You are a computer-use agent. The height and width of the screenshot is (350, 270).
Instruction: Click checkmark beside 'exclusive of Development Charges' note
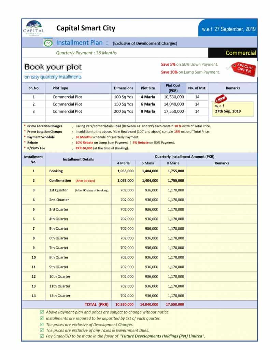[42, 324]
